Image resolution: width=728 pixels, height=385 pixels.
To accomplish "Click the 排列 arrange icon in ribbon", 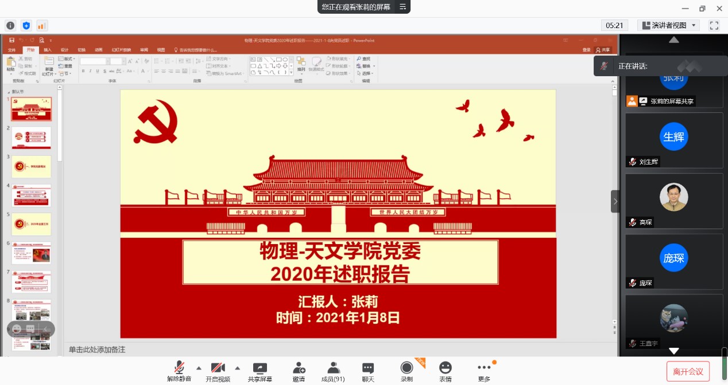I will coord(301,65).
